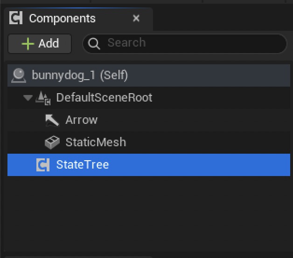
Task: Select the bunnydog_1 (Self) row
Action: click(80, 75)
